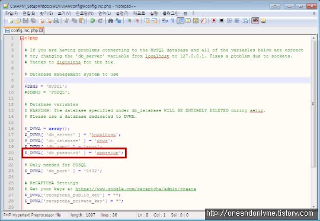Click the vertical scrollbar up arrow
This screenshot has width=320, height=221.
tap(313, 38)
